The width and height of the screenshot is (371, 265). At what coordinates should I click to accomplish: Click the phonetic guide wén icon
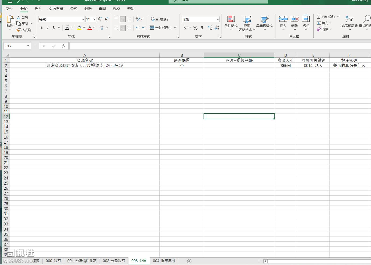102,28
